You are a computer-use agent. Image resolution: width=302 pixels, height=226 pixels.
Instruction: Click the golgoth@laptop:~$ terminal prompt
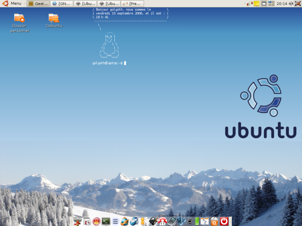[x=108, y=63]
